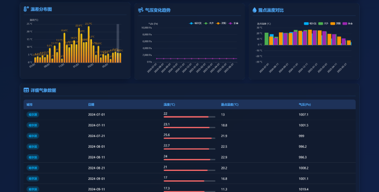This screenshot has width=379, height=192.
Task: Toggle orange 沈阳 series in pressure trend legend
Action: [221, 23]
